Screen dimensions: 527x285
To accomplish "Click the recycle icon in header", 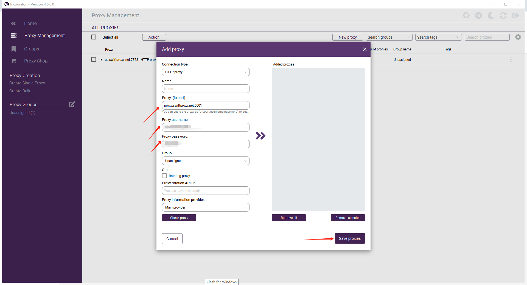I will (466, 16).
